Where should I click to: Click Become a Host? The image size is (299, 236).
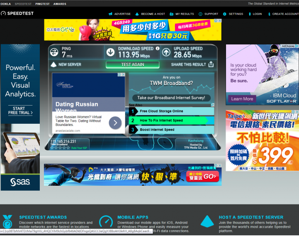tap(153, 14)
